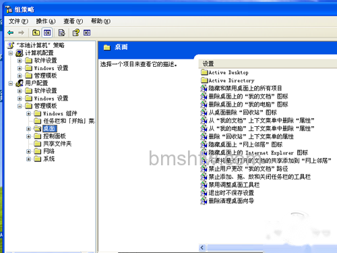Collapse 管理模板 under 用户配置
The width and height of the screenshot is (337, 253).
(20, 106)
